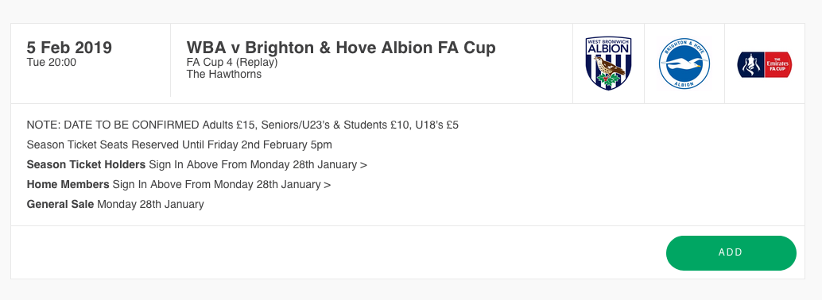Click the Tue 20:00 kickoff time
Viewport: 822px width, 300px height.
[52, 63]
